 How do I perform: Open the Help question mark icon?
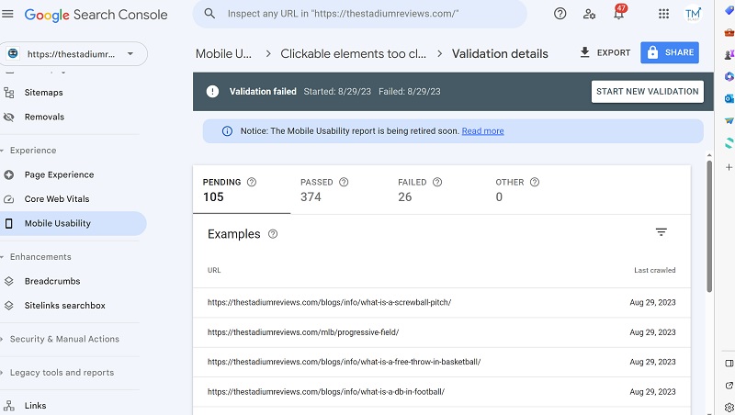560,14
